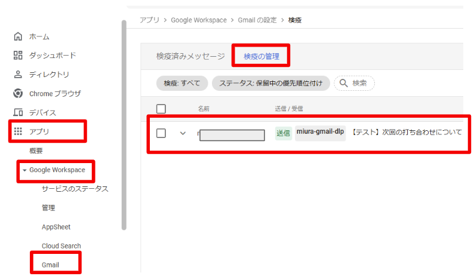This screenshot has height=276, width=474.
Task: Open ホーム in the sidebar
Action: (39, 36)
